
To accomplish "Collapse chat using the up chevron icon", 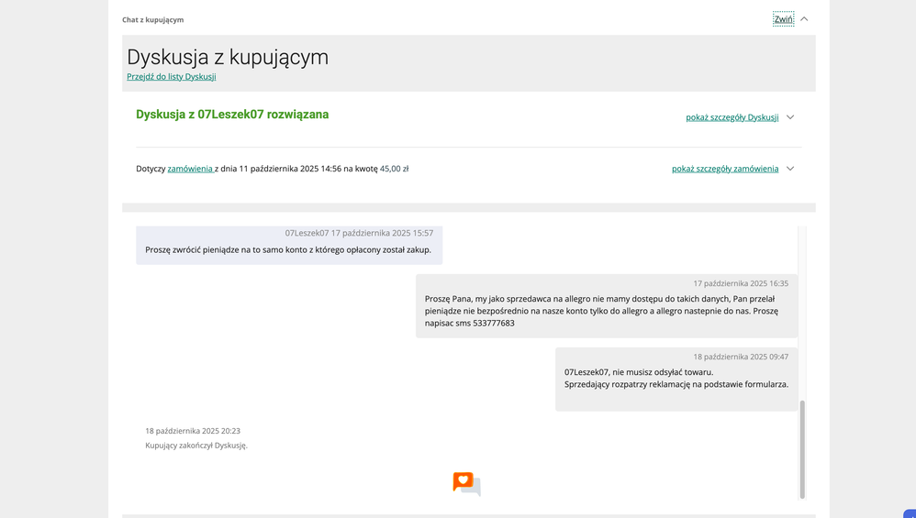I will pos(804,19).
